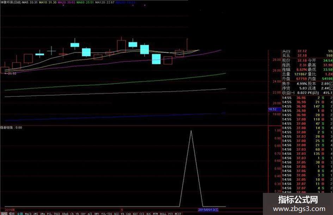
Task: Open the 模板 tab at bottom left
Action: coord(12,214)
